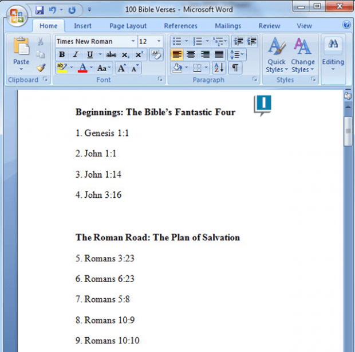Toggle Italic formatting
Viewport: 355px width, 352px height.
(x=76, y=54)
